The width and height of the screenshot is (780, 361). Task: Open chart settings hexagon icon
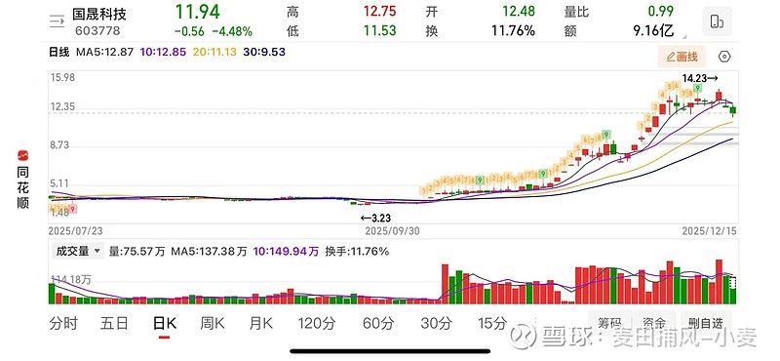(724, 57)
